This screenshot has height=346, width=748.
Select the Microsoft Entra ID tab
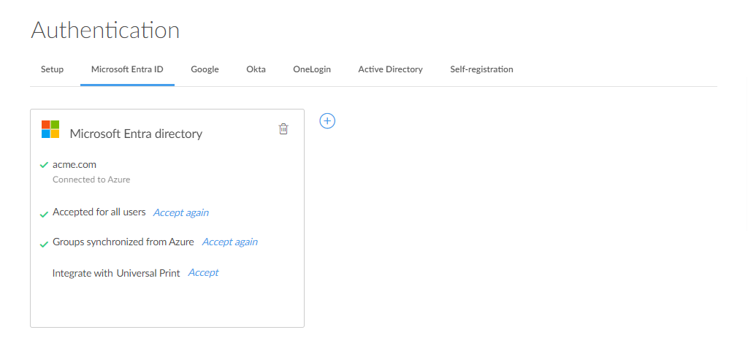tap(127, 69)
